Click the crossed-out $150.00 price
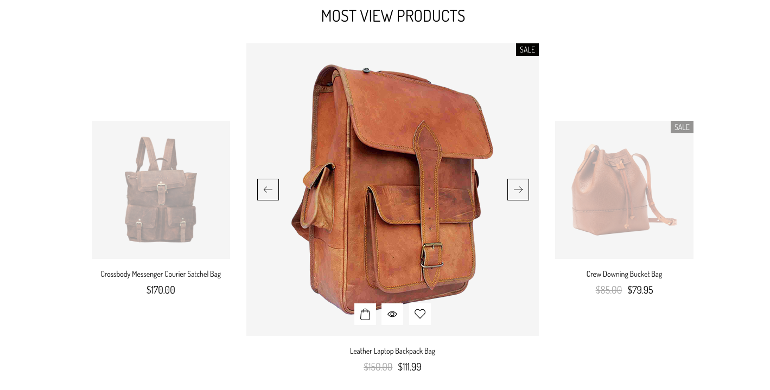Screen dimensions: 770x390 tap(378, 367)
